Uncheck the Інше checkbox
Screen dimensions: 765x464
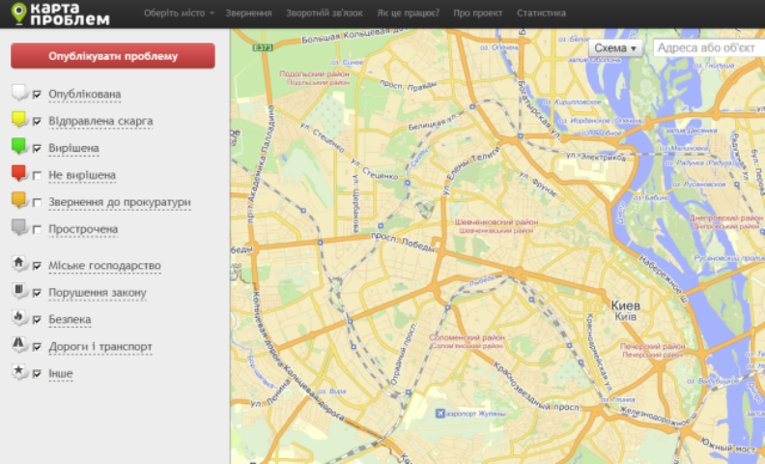(x=37, y=374)
